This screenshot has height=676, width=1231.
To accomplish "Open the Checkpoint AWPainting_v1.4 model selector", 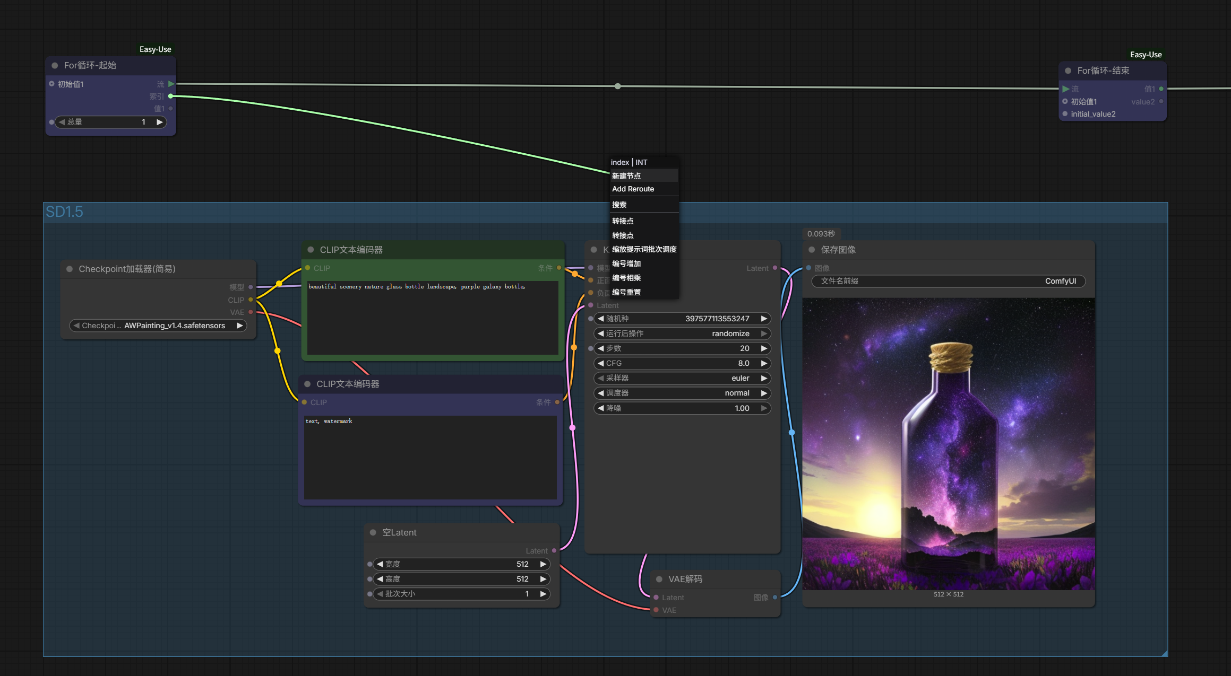I will (x=158, y=326).
